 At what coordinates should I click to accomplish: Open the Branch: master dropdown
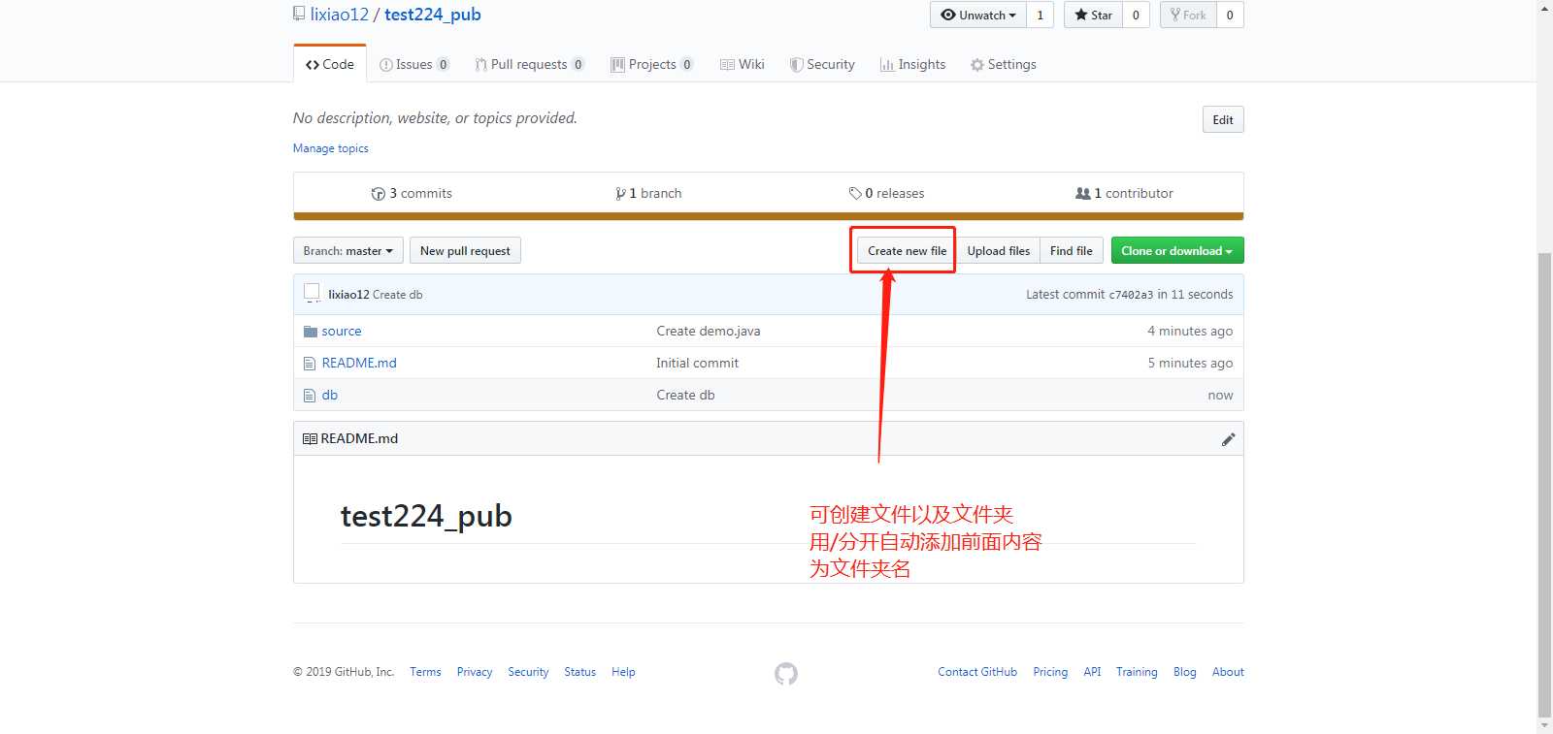pos(347,251)
